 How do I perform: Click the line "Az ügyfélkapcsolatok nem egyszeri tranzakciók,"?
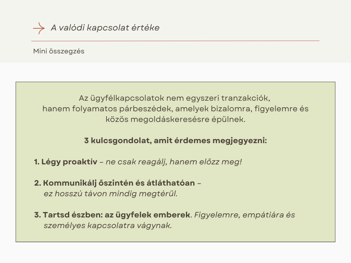point(175,98)
